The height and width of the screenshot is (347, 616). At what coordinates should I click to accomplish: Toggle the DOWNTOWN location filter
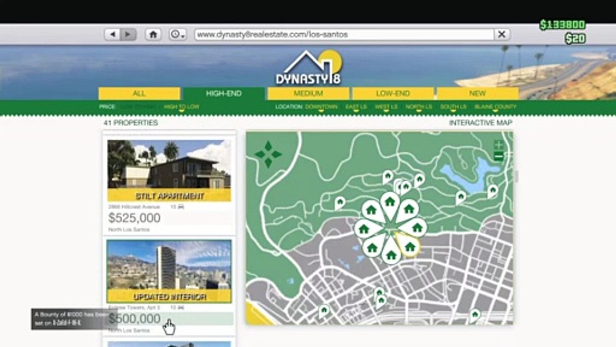point(321,107)
